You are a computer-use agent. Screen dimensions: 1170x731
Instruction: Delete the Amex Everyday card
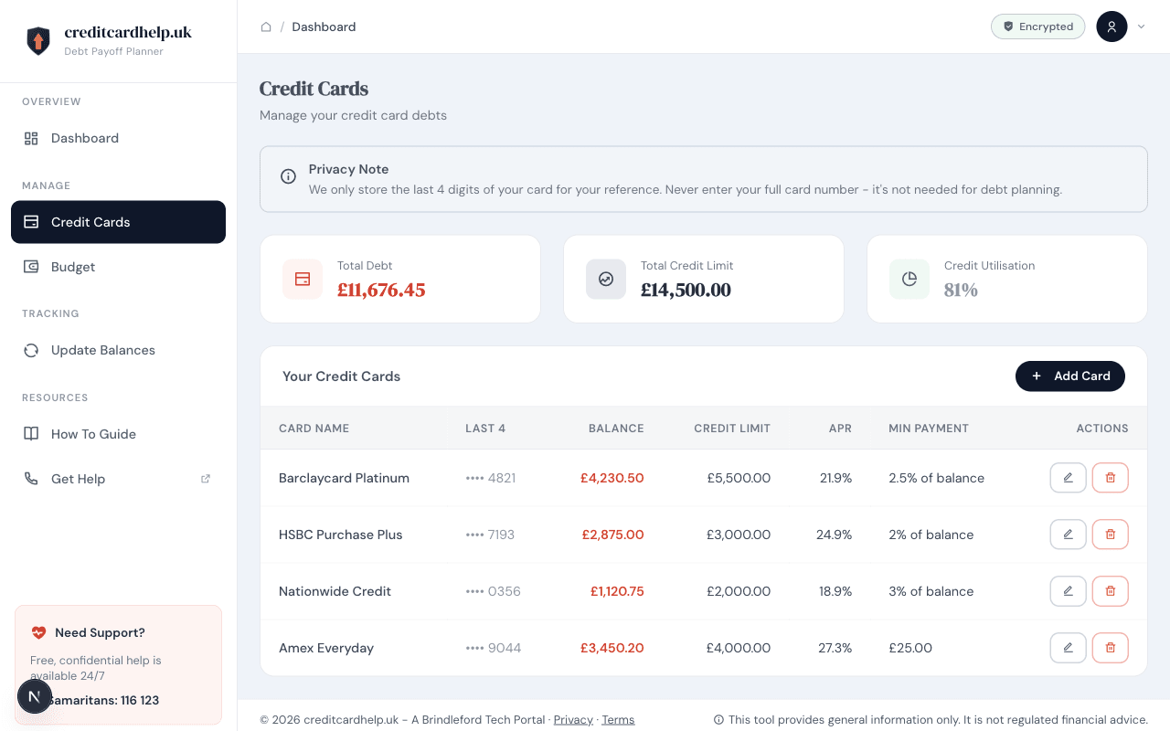point(1110,647)
